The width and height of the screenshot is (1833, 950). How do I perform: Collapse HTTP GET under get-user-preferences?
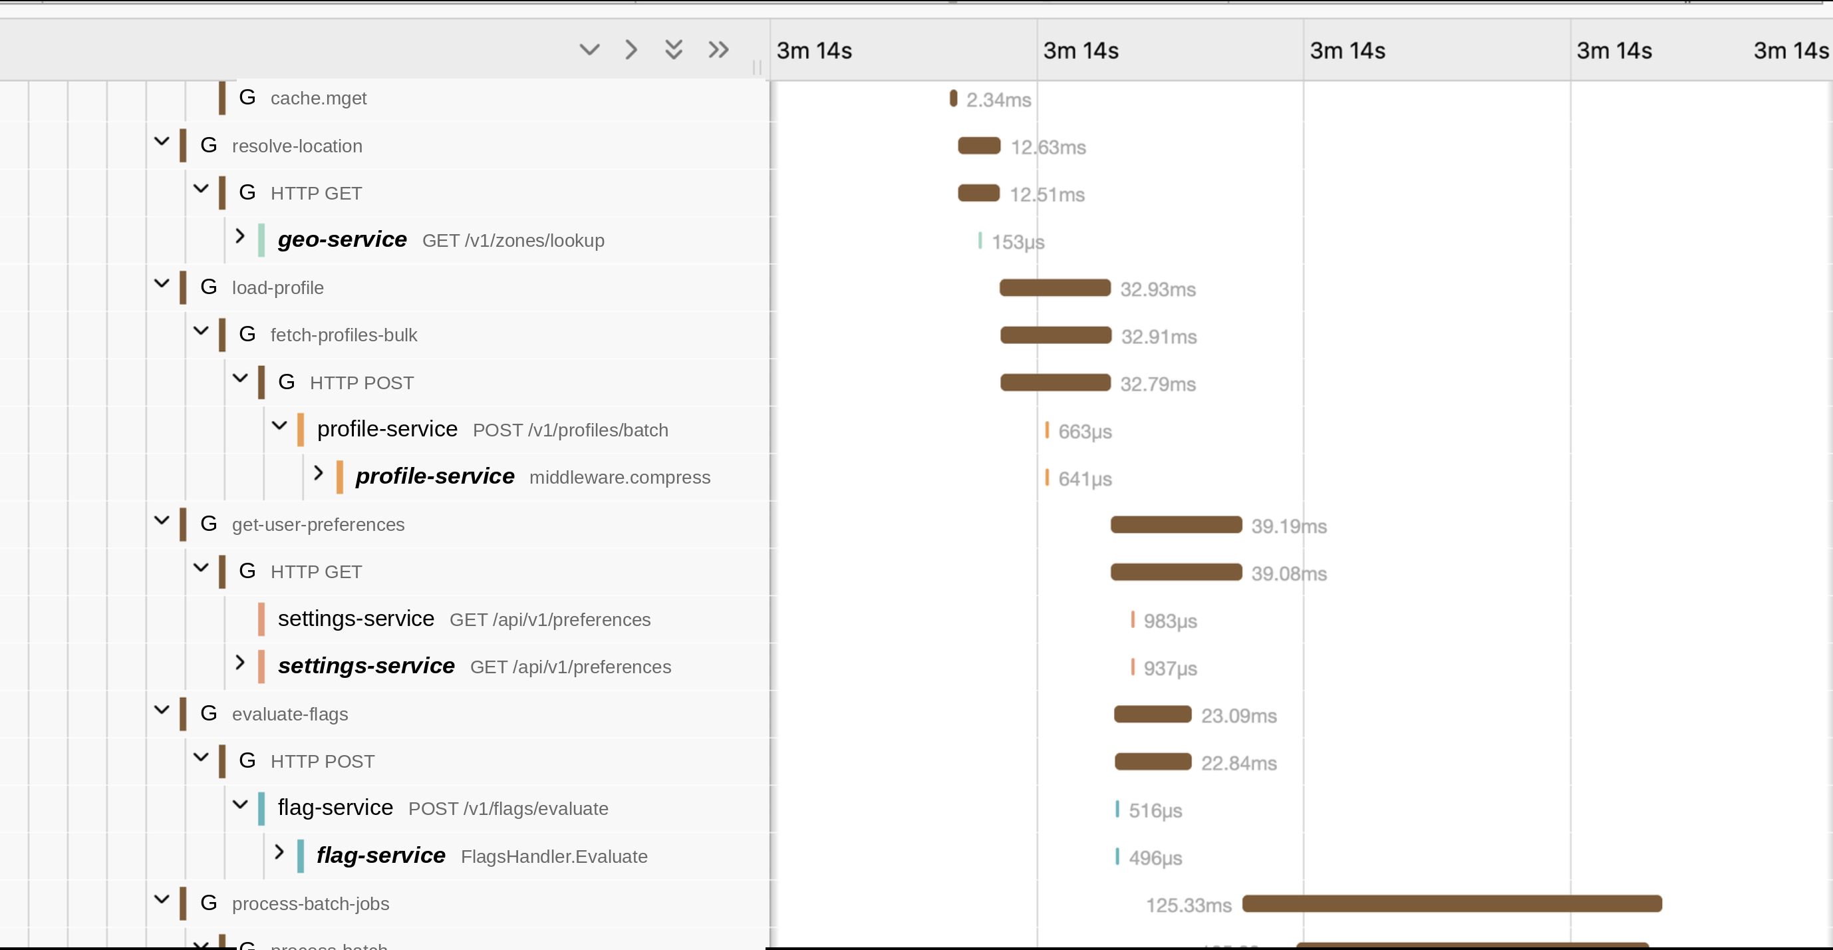click(202, 568)
